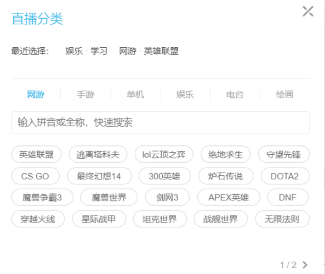The image size is (325, 274).
Task: Pick the APEX英雄 tag
Action: tap(228, 198)
